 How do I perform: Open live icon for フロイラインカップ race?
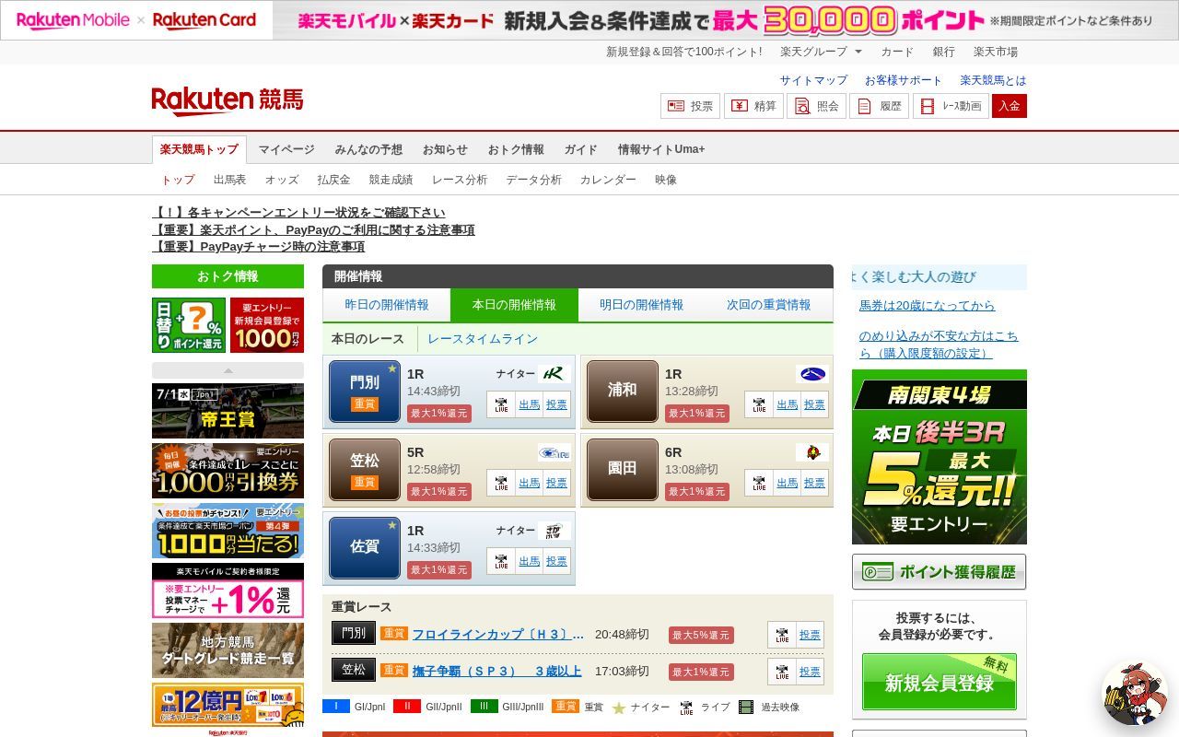[782, 635]
